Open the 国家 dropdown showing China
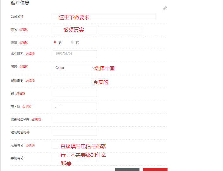This screenshot has width=223, height=171. coord(75,68)
